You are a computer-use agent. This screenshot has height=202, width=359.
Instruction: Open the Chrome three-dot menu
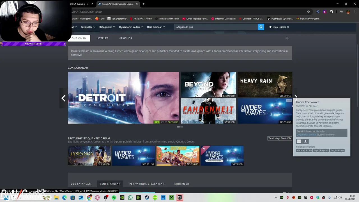(355, 12)
